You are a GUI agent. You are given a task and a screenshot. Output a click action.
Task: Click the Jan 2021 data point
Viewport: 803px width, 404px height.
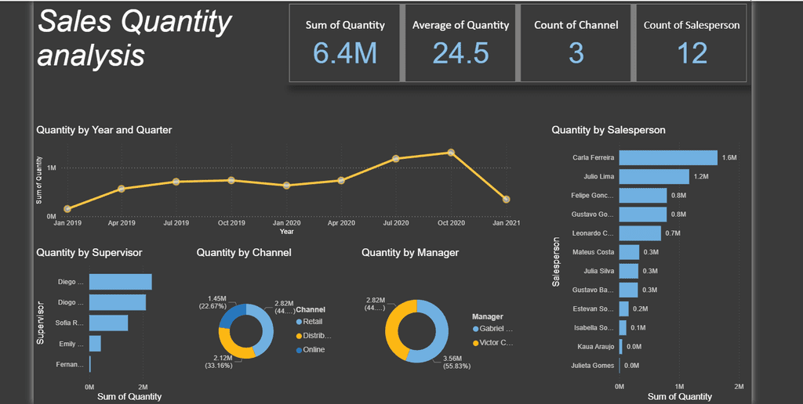(x=506, y=200)
